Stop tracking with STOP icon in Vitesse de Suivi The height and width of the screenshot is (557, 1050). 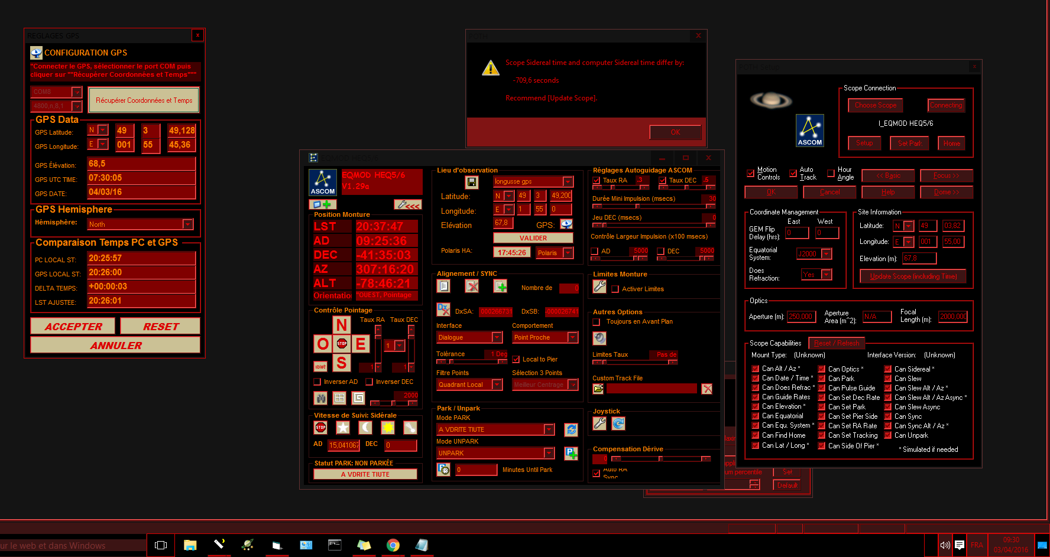pos(320,427)
